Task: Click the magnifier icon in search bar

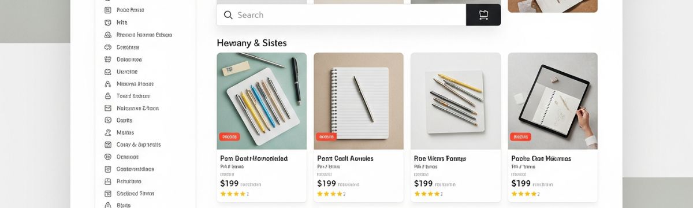Action: point(228,15)
